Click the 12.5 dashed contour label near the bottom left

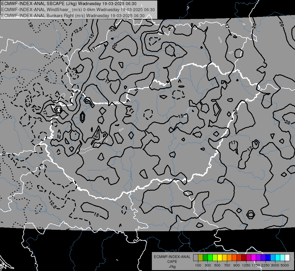53,205
